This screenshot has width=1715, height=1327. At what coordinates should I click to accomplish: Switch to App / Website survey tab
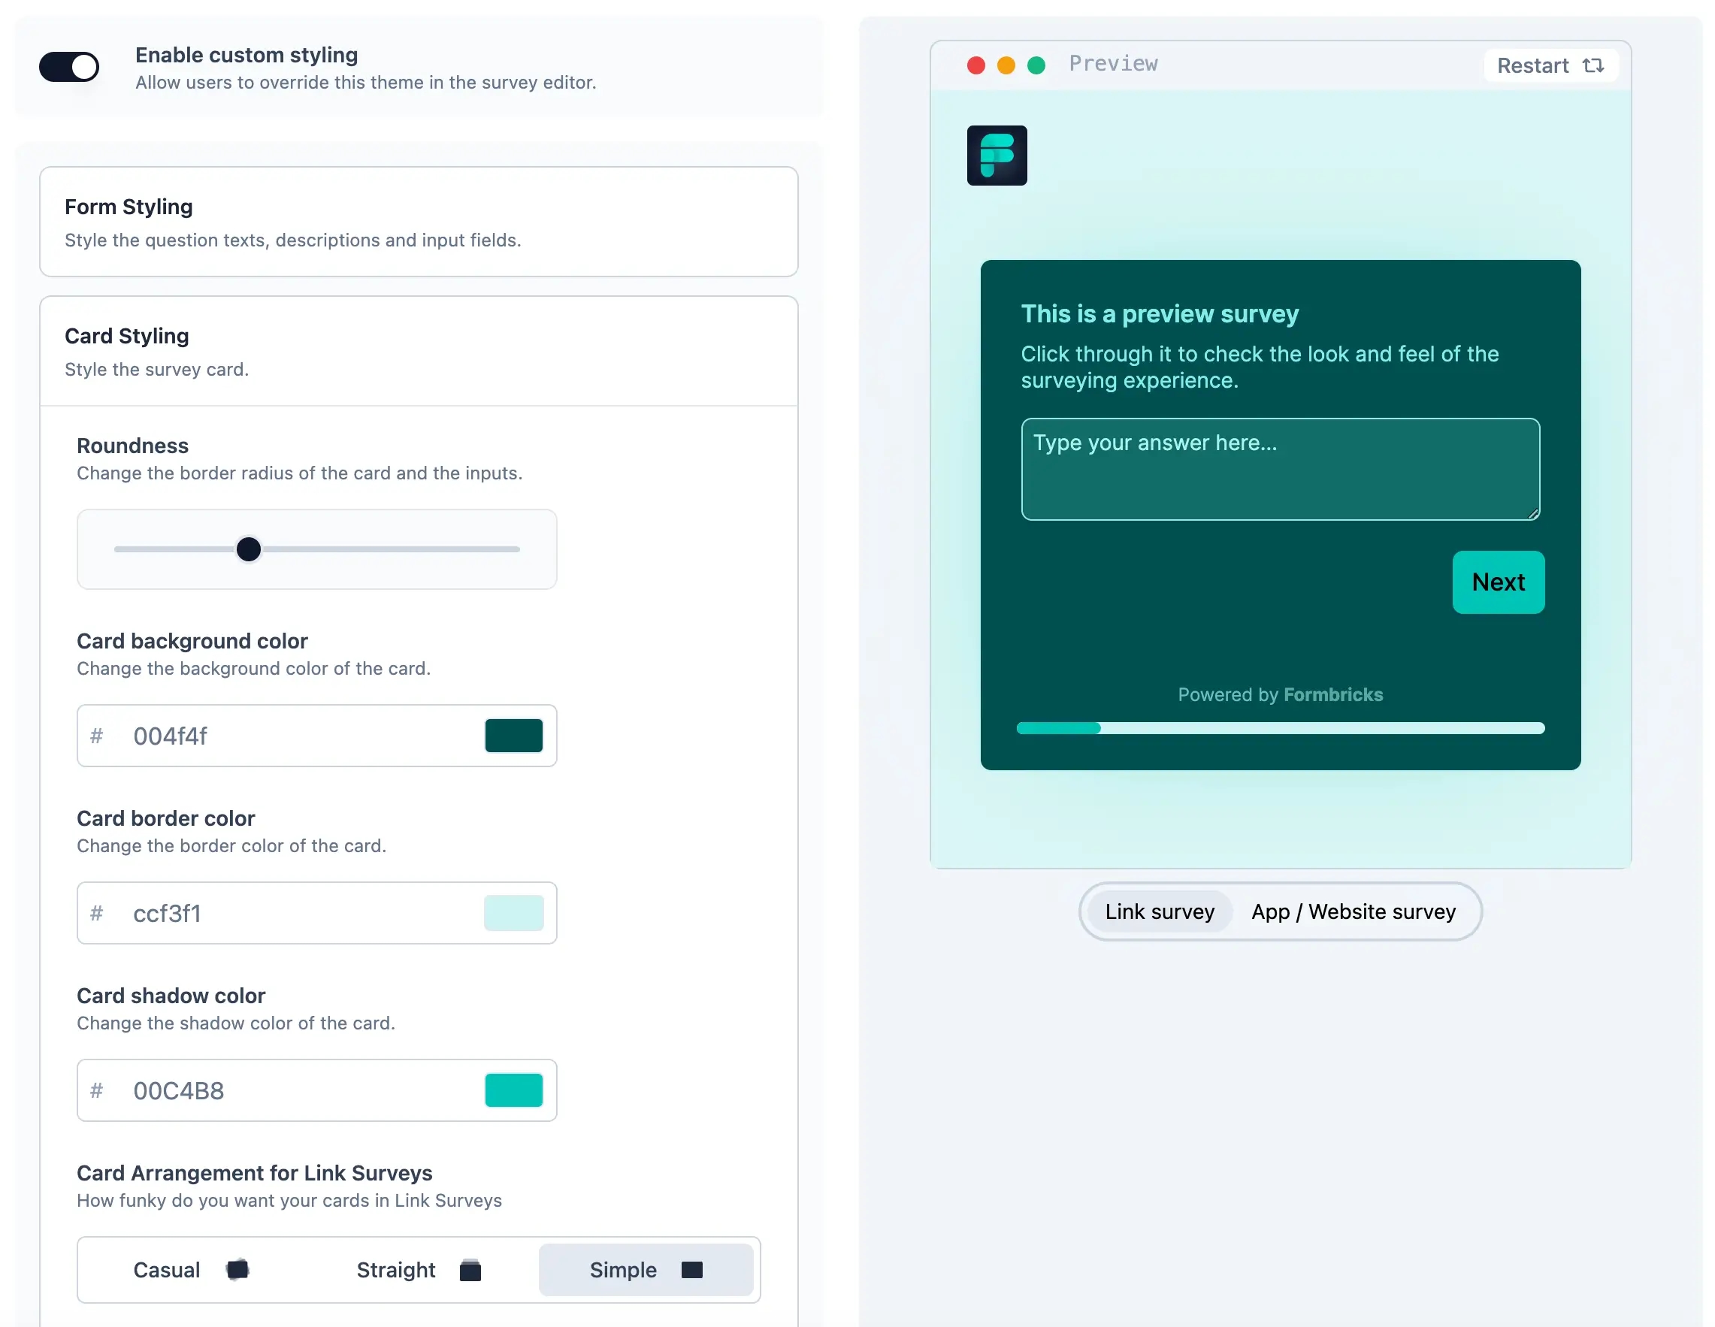click(x=1354, y=911)
